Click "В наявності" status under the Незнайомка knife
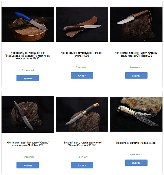 (136, 154)
